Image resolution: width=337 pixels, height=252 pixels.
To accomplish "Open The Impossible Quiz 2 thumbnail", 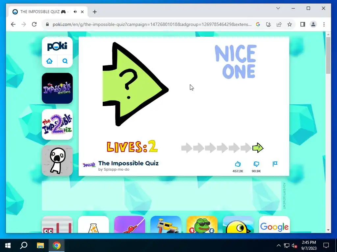I will pos(57,124).
